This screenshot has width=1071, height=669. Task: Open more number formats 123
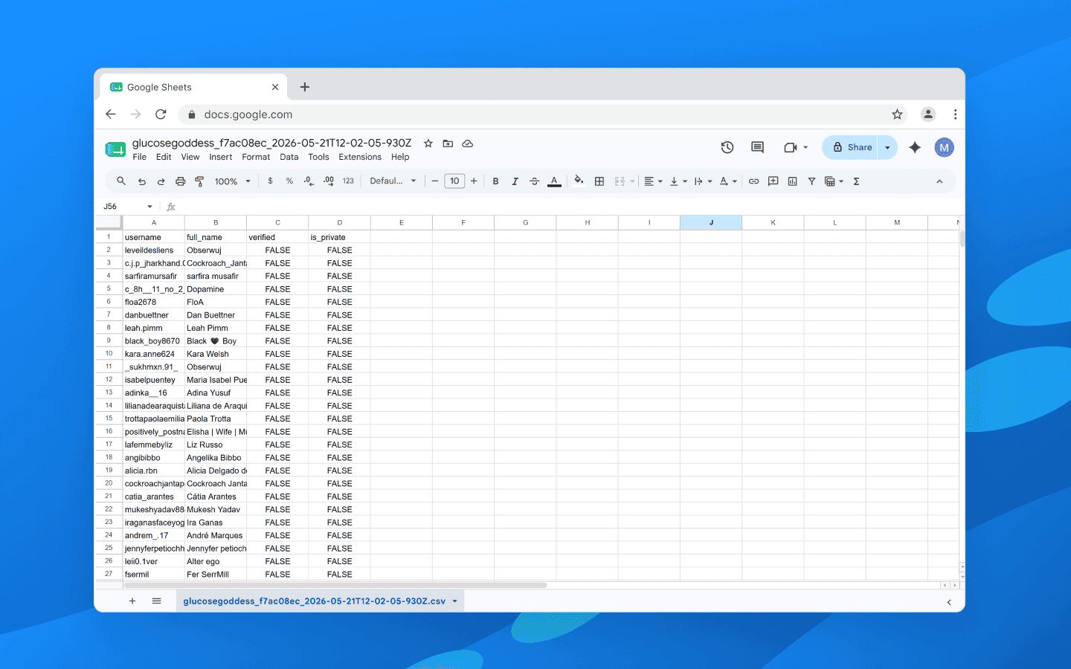pyautogui.click(x=348, y=181)
